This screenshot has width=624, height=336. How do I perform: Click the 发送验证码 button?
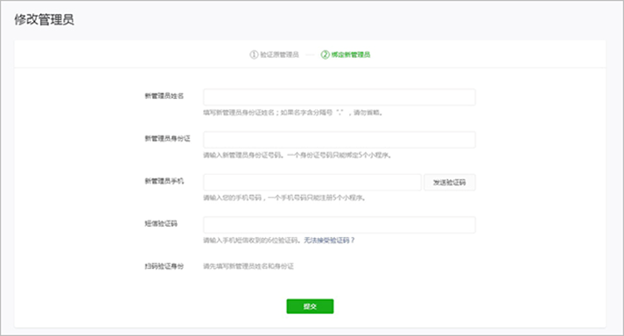coord(449,182)
